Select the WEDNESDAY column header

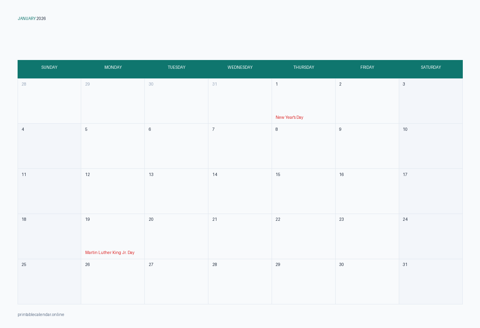click(240, 67)
